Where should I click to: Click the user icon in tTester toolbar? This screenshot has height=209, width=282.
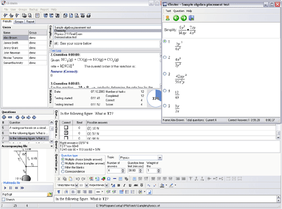(168, 18)
